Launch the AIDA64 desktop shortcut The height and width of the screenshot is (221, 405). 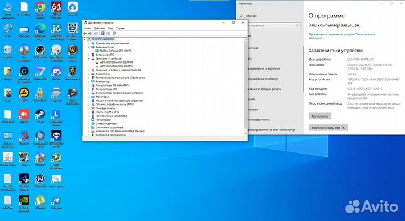(56, 10)
